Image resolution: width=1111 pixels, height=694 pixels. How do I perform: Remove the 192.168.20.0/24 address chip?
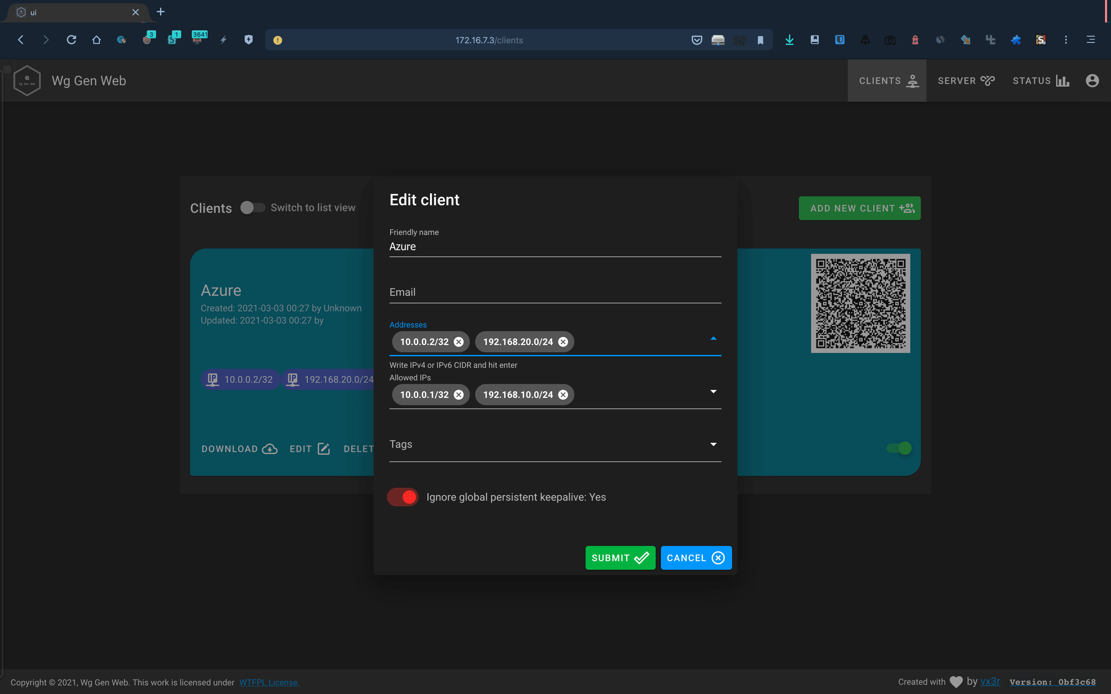563,342
